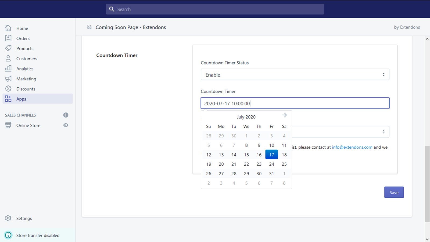Toggle the Online Store eye icon
This screenshot has width=430, height=242.
[x=66, y=125]
